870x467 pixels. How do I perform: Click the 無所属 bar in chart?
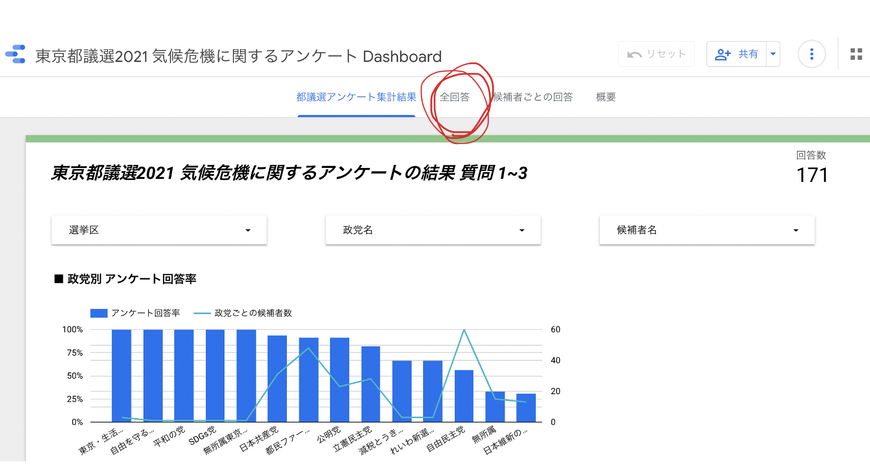(495, 407)
